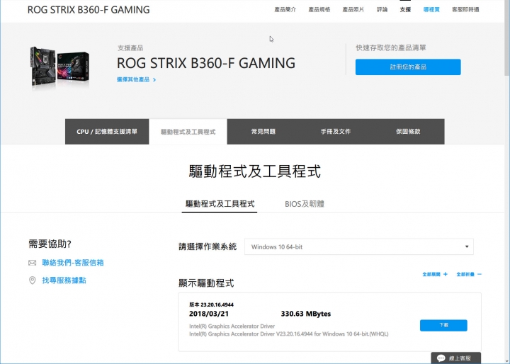Select the 驅動程式及工具程式 tab in the dark bar
The image size is (510, 364).
188,132
